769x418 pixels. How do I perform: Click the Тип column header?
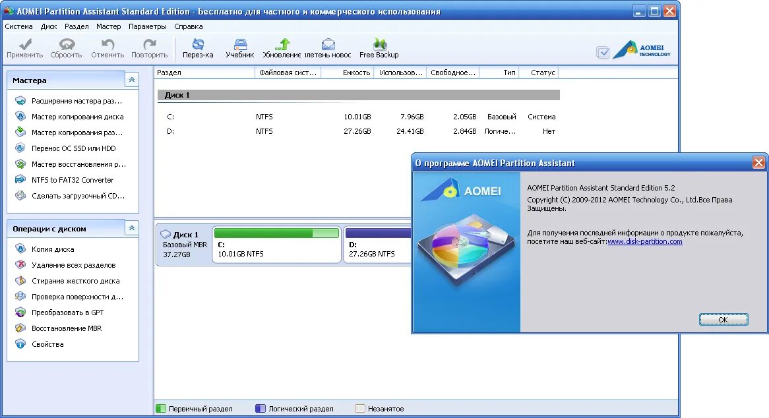point(499,73)
